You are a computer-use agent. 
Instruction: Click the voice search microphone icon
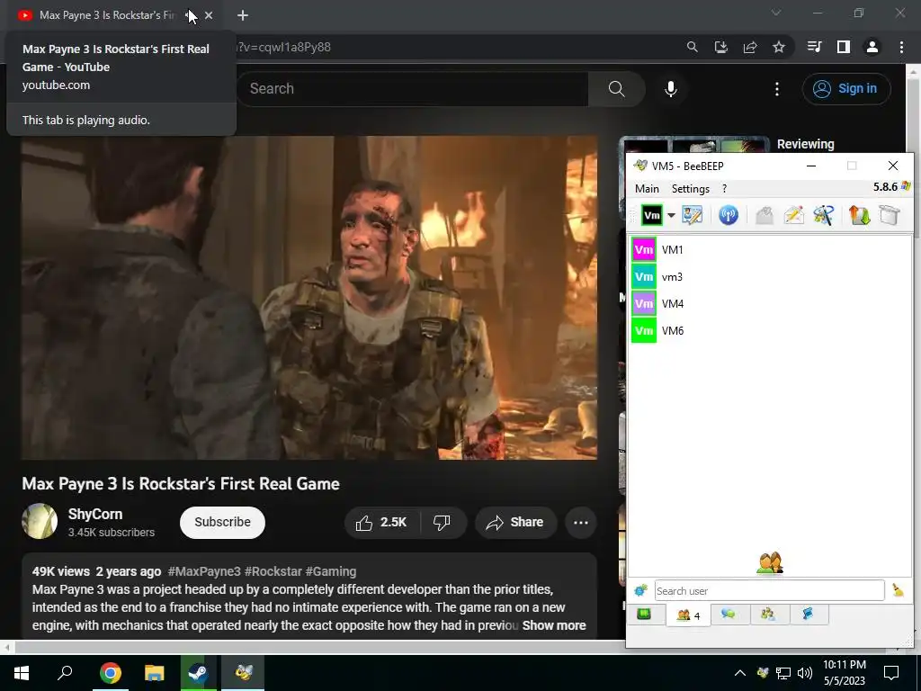coord(671,89)
